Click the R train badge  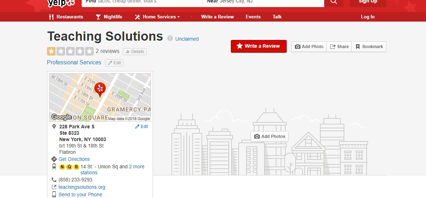(x=76, y=167)
